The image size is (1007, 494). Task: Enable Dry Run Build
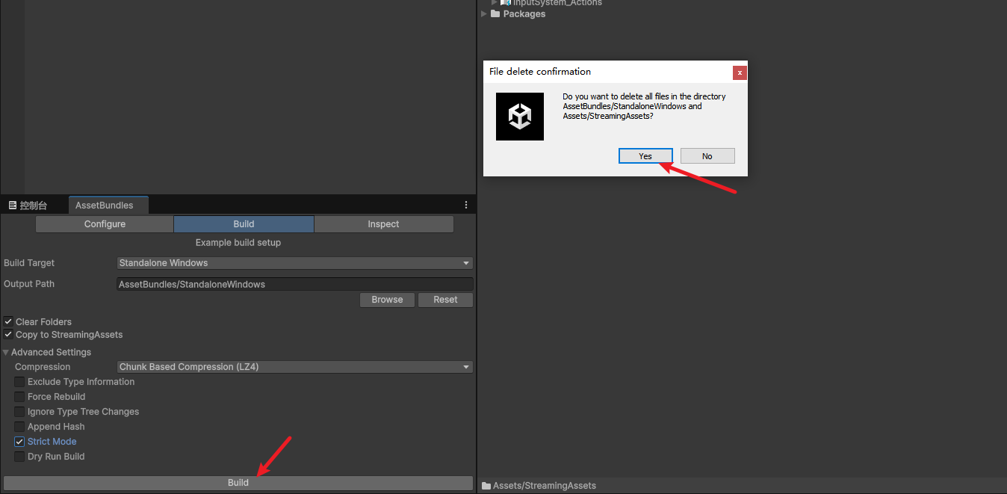click(x=19, y=456)
